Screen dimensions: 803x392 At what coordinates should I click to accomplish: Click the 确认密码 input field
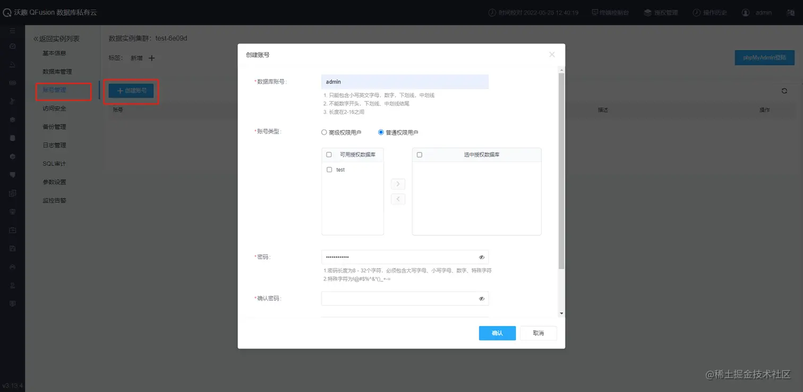click(405, 299)
